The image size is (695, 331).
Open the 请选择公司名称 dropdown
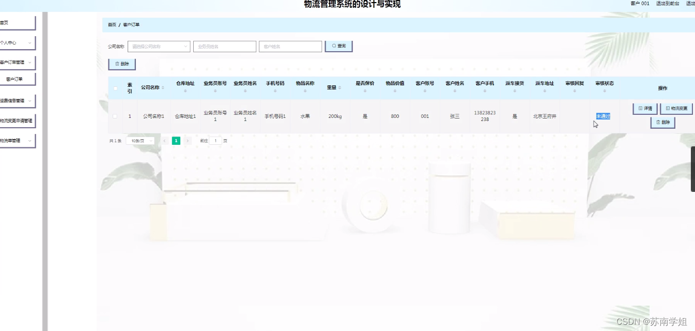[159, 46]
